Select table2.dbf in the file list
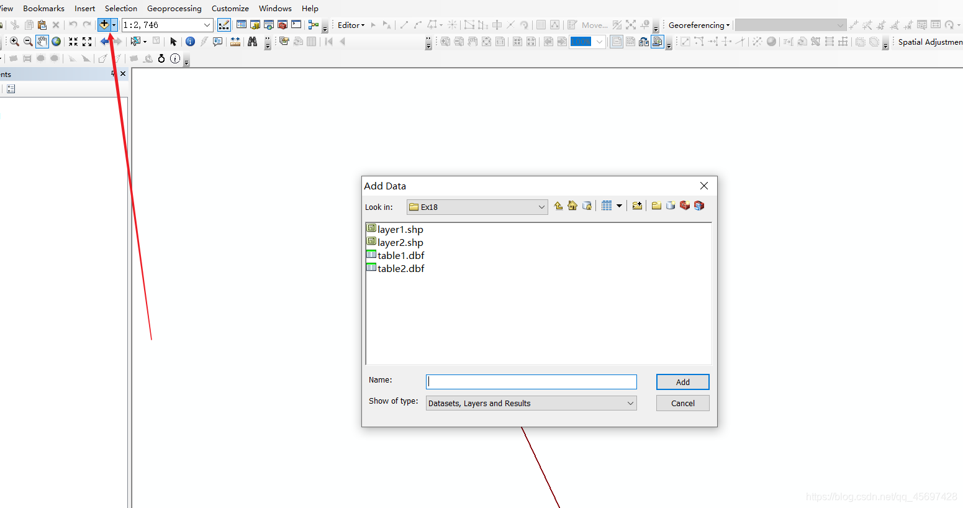The image size is (963, 508). click(396, 268)
